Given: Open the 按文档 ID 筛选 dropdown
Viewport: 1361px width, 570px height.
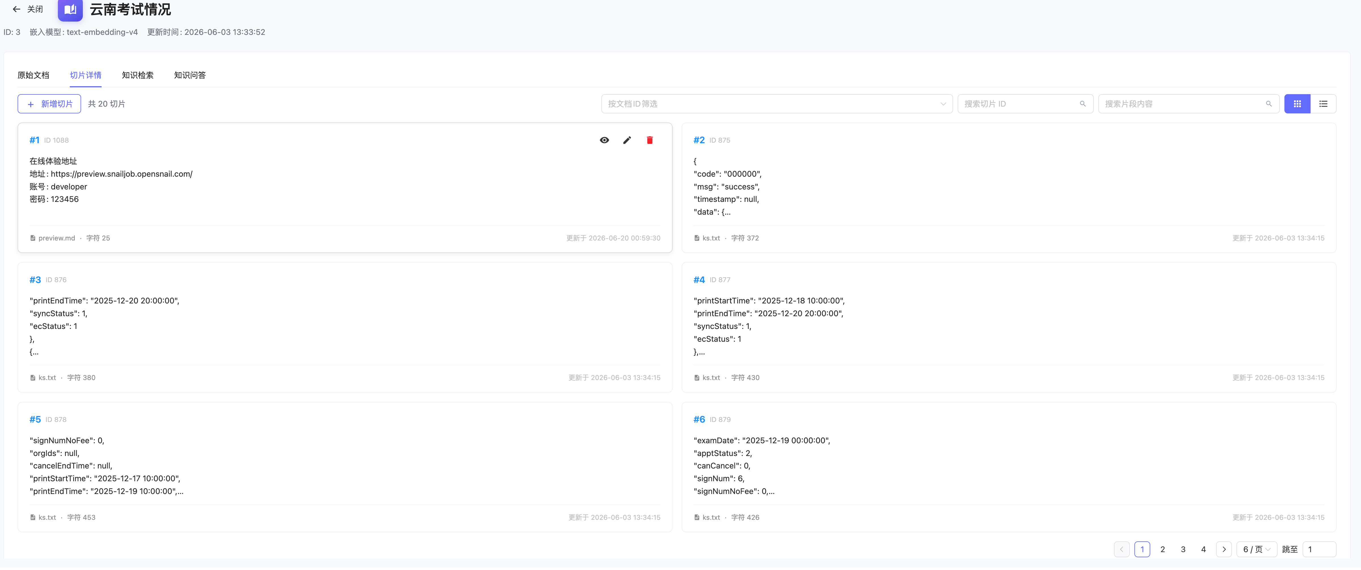Looking at the screenshot, I should point(777,104).
